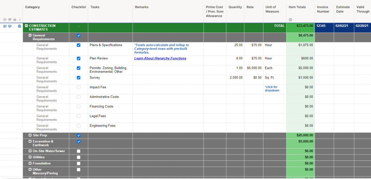The height and width of the screenshot is (179, 371).
Task: Select the Remarks column header
Action: (x=142, y=7)
